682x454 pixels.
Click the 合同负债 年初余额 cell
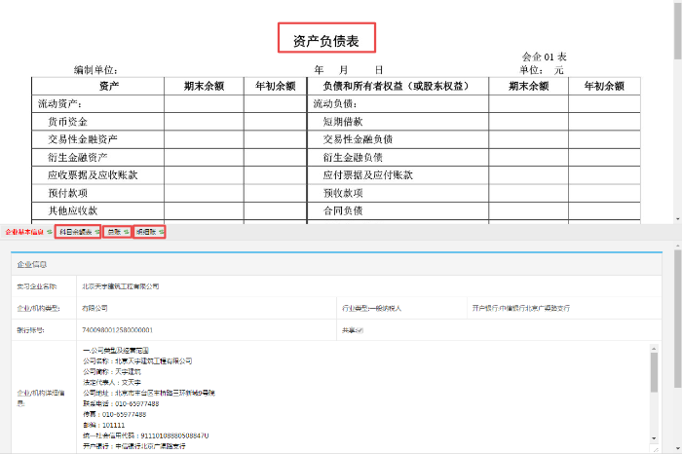tap(603, 210)
